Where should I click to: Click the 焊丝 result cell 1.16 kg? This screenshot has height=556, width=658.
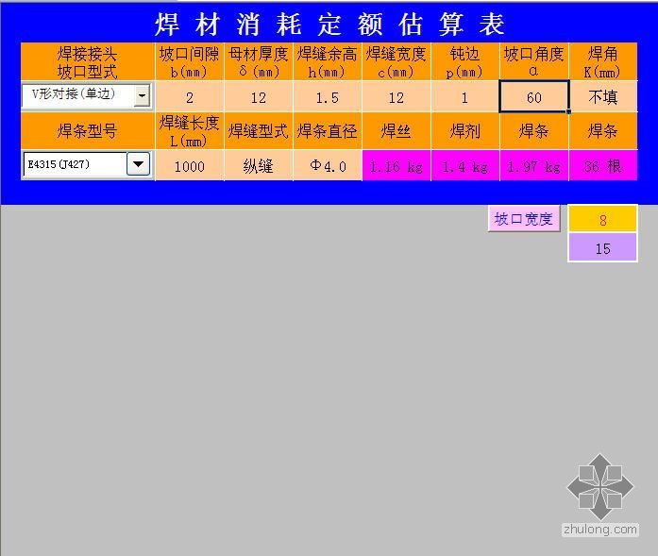click(x=396, y=166)
